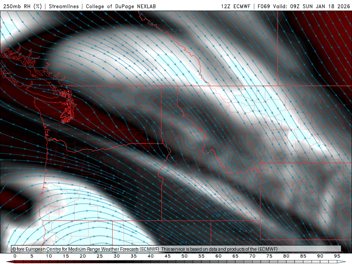Click the "250mb RH (%)" title text
Viewport: 352px width, 264px height.
[22, 6]
